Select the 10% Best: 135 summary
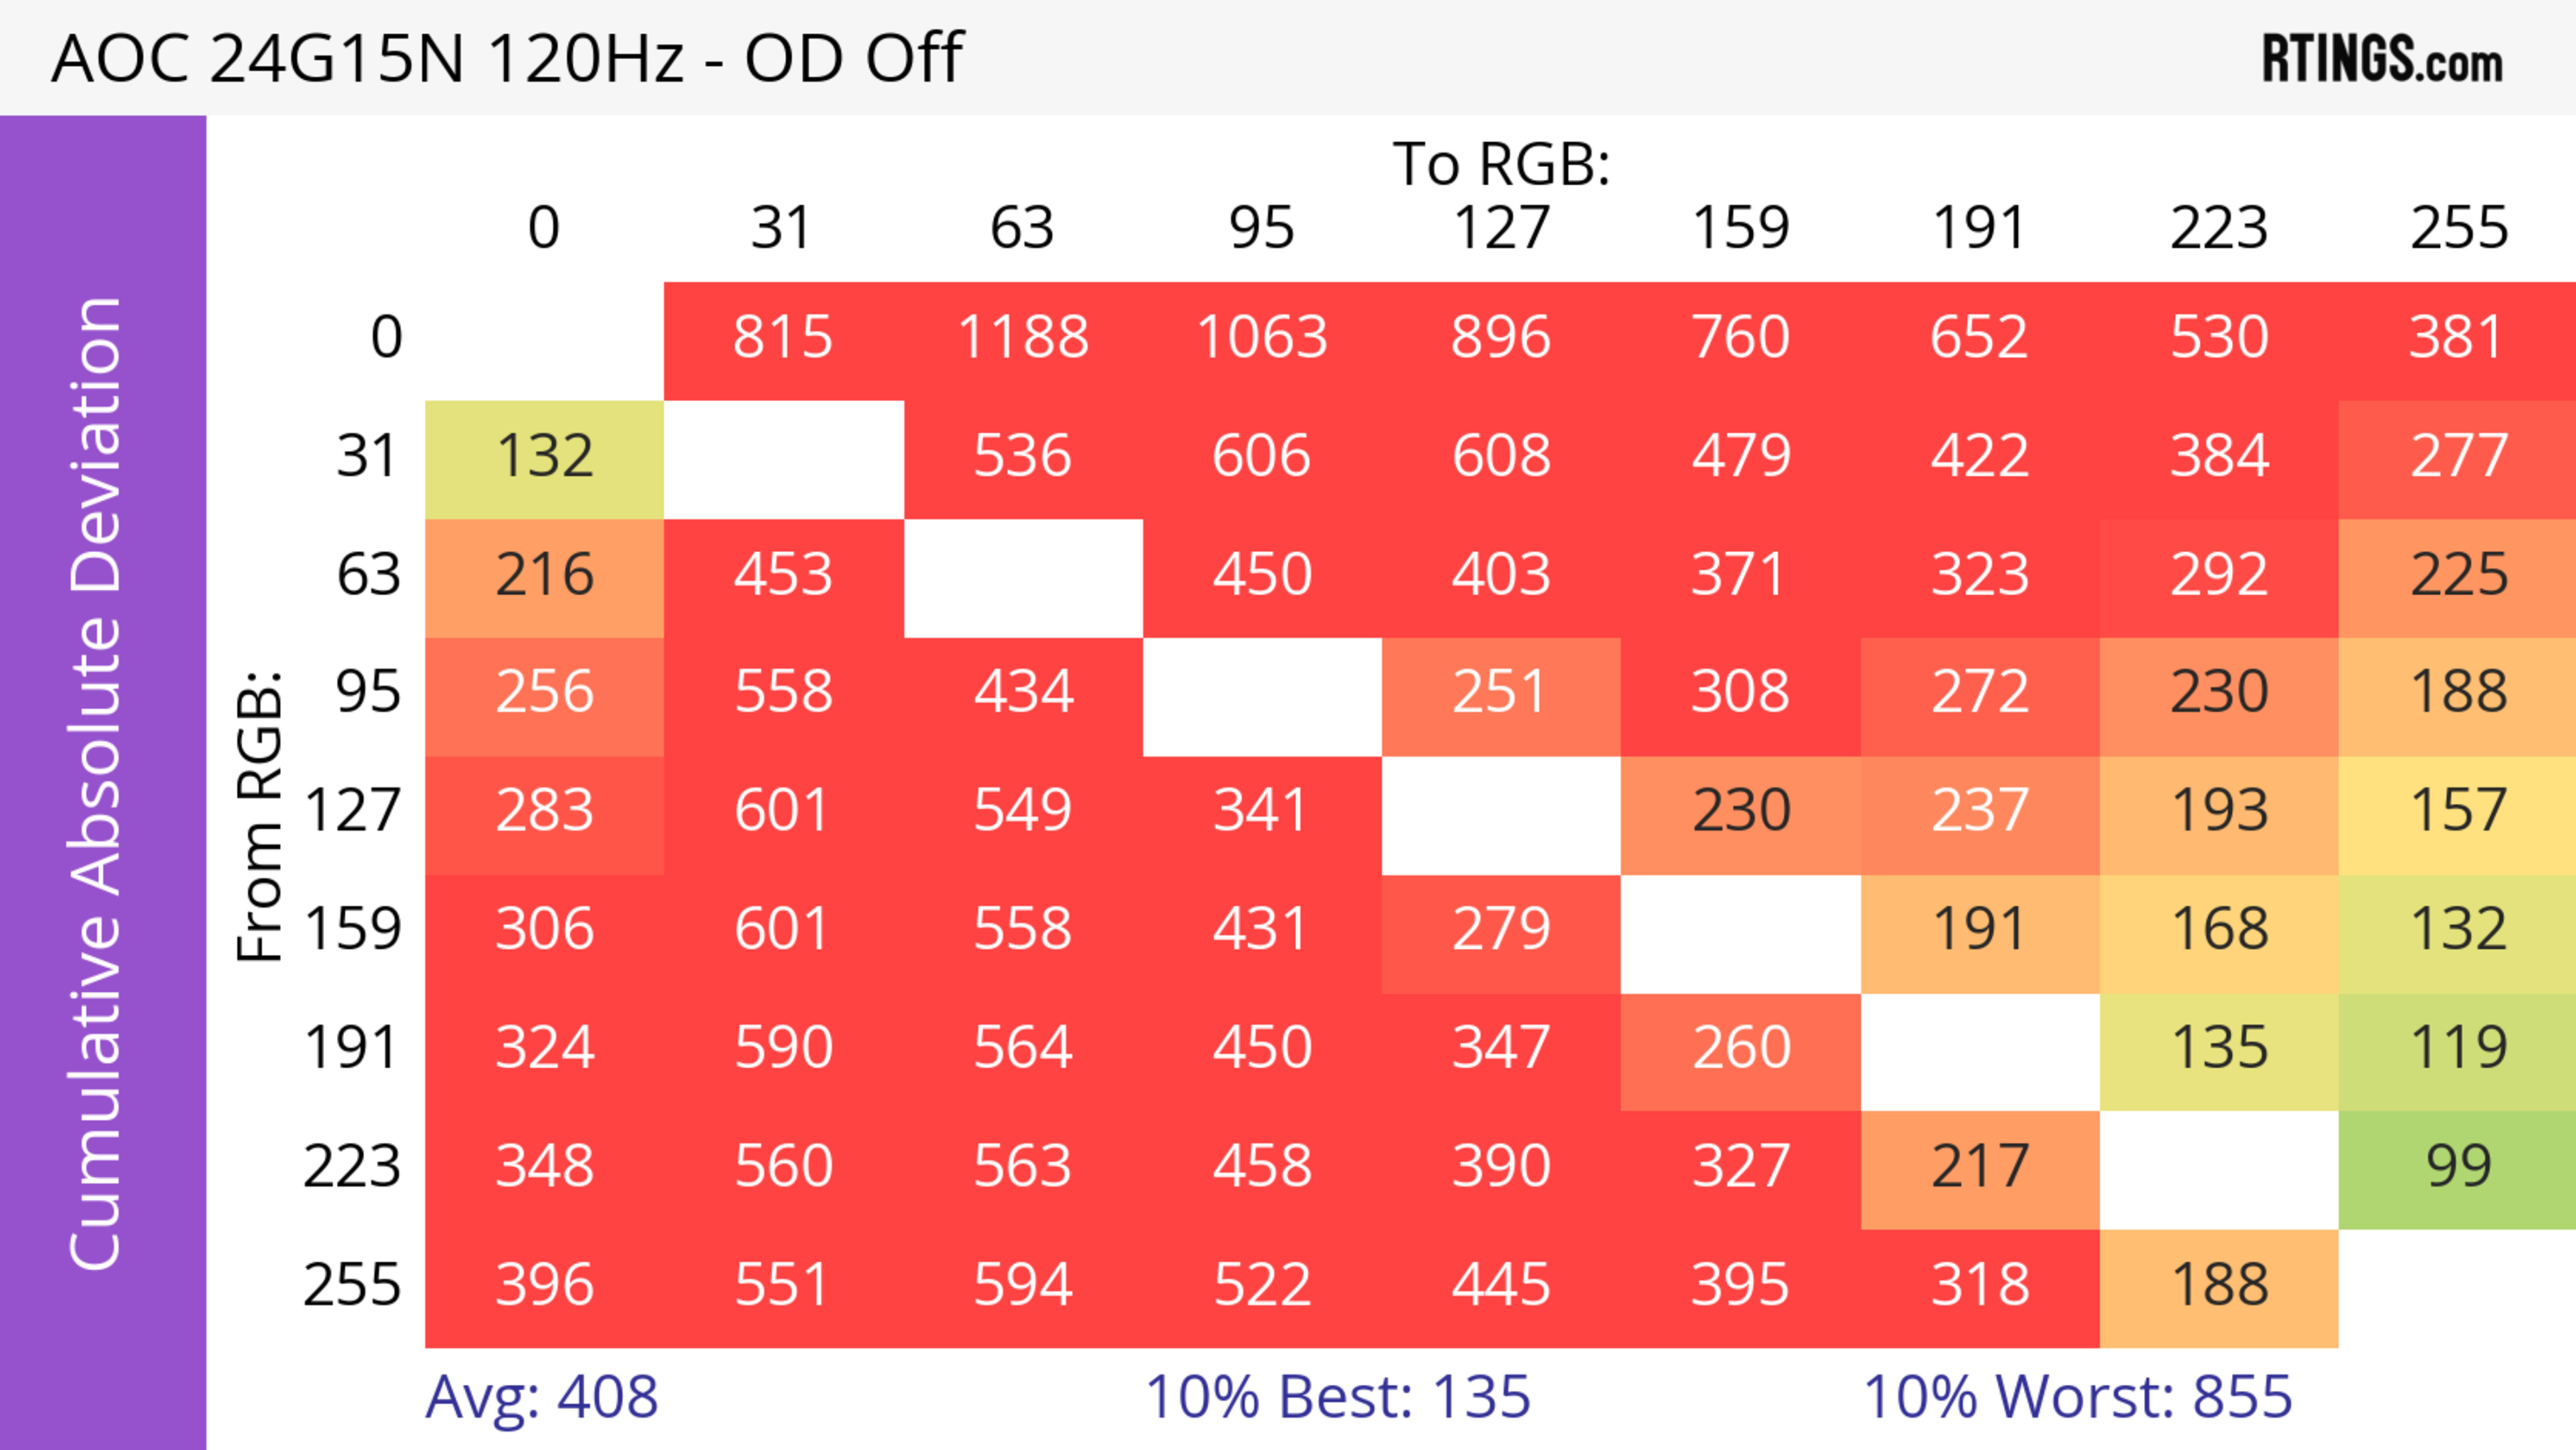2576x1450 pixels. (x=1337, y=1397)
